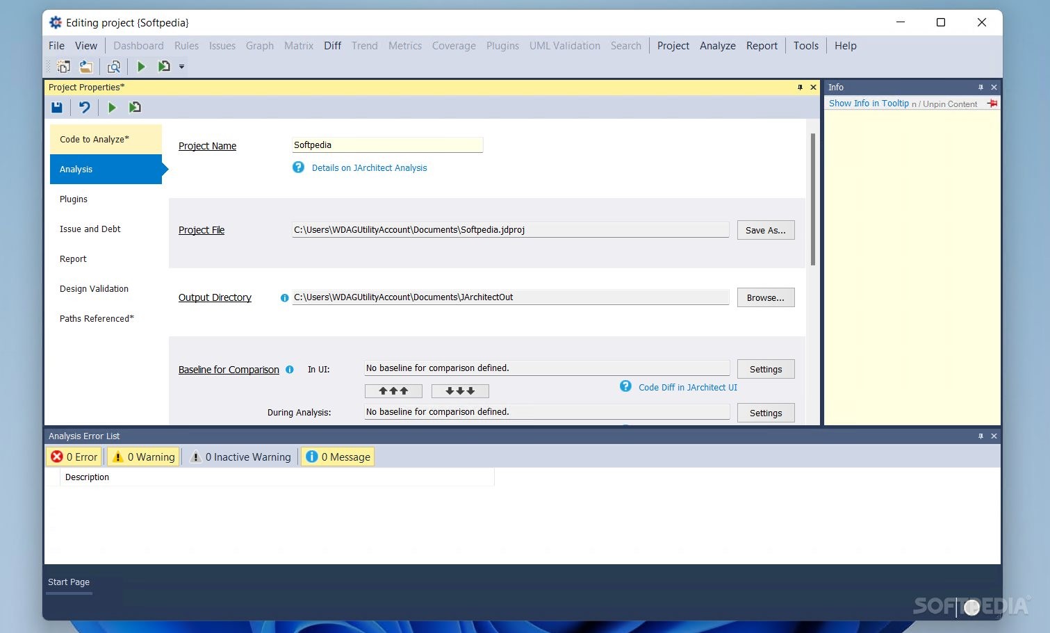
Task: Open the Diff menu
Action: click(332, 46)
